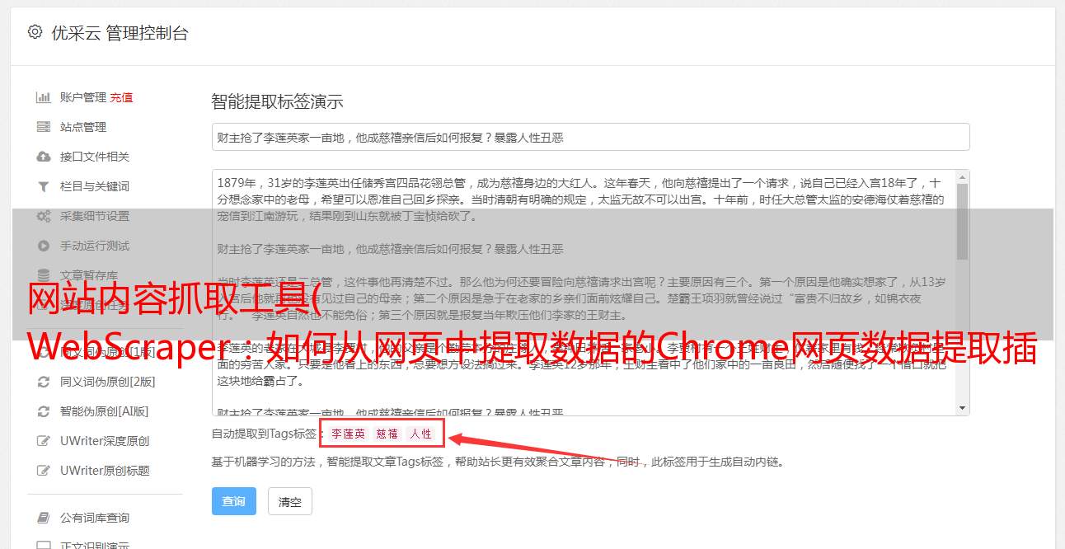Click refresh icon next to 同义词伪原创[2版]

pyautogui.click(x=44, y=382)
